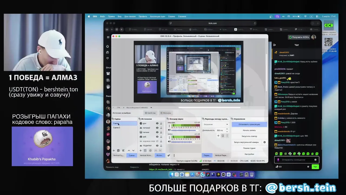Toggle visibility of the папаха source
346x195 pixels.
click(x=157, y=132)
